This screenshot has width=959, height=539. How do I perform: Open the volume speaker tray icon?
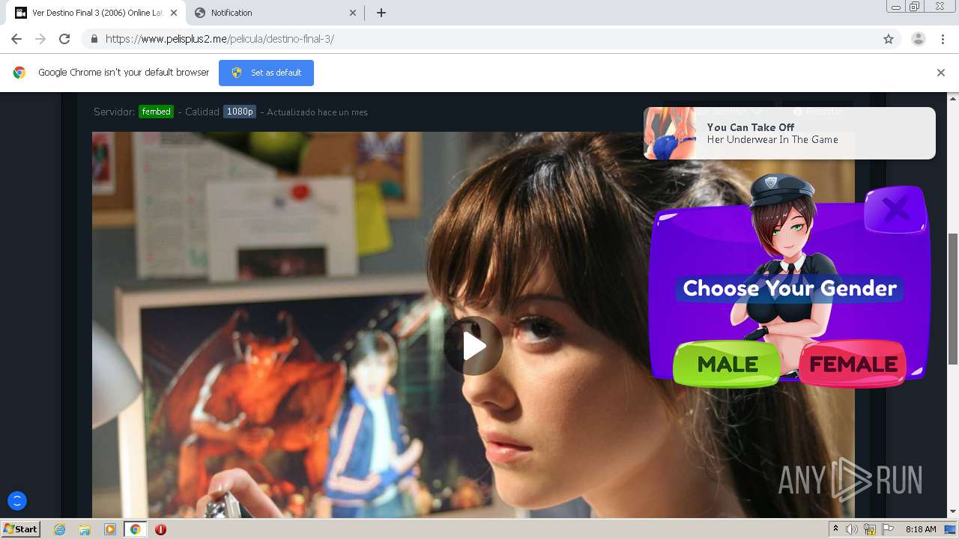coord(852,529)
